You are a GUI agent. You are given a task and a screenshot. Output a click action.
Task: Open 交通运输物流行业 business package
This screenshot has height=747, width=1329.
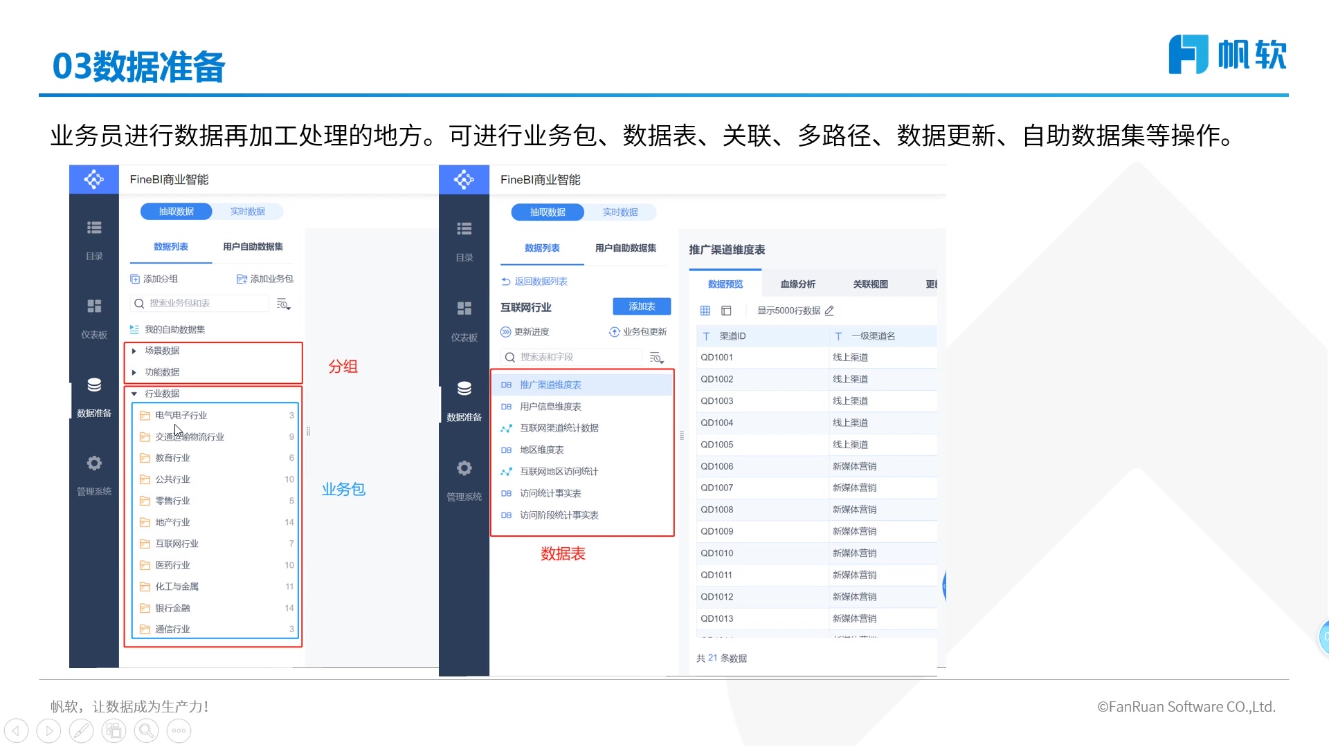216,437
